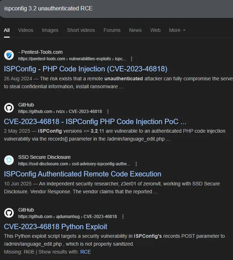
Task: Click the GitHub favicon for ajdumanhug result
Action: point(9,213)
